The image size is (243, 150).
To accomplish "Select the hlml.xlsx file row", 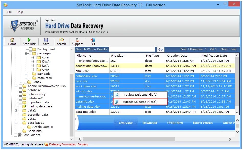I will tap(155, 71).
